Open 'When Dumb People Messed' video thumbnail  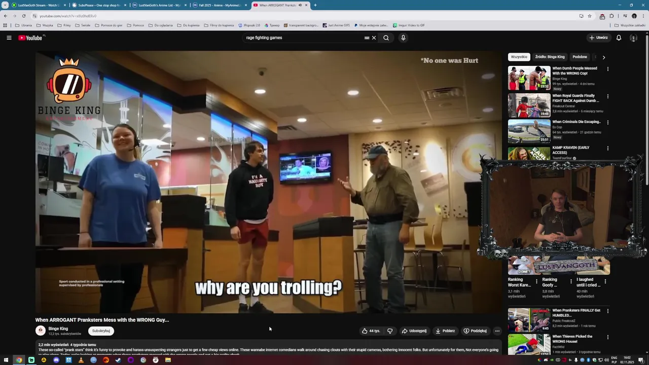coord(529,78)
